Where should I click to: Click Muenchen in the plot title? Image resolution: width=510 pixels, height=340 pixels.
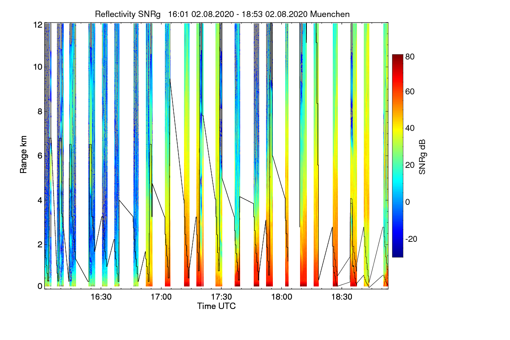tap(330, 14)
